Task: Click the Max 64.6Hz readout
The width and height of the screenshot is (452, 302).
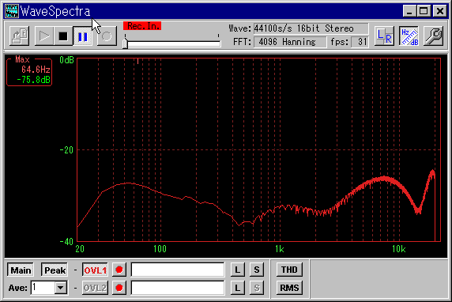Action: click(36, 70)
